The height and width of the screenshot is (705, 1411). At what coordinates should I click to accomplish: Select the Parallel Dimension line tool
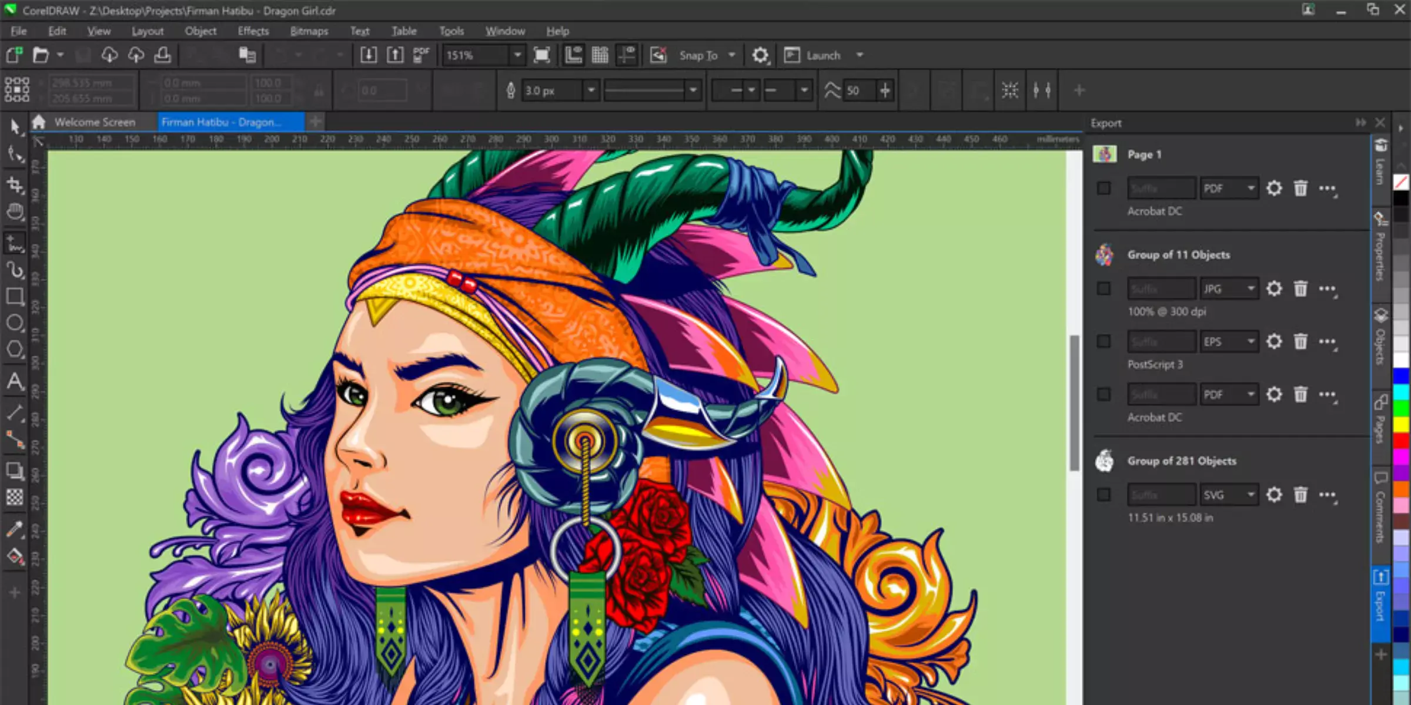pyautogui.click(x=15, y=413)
